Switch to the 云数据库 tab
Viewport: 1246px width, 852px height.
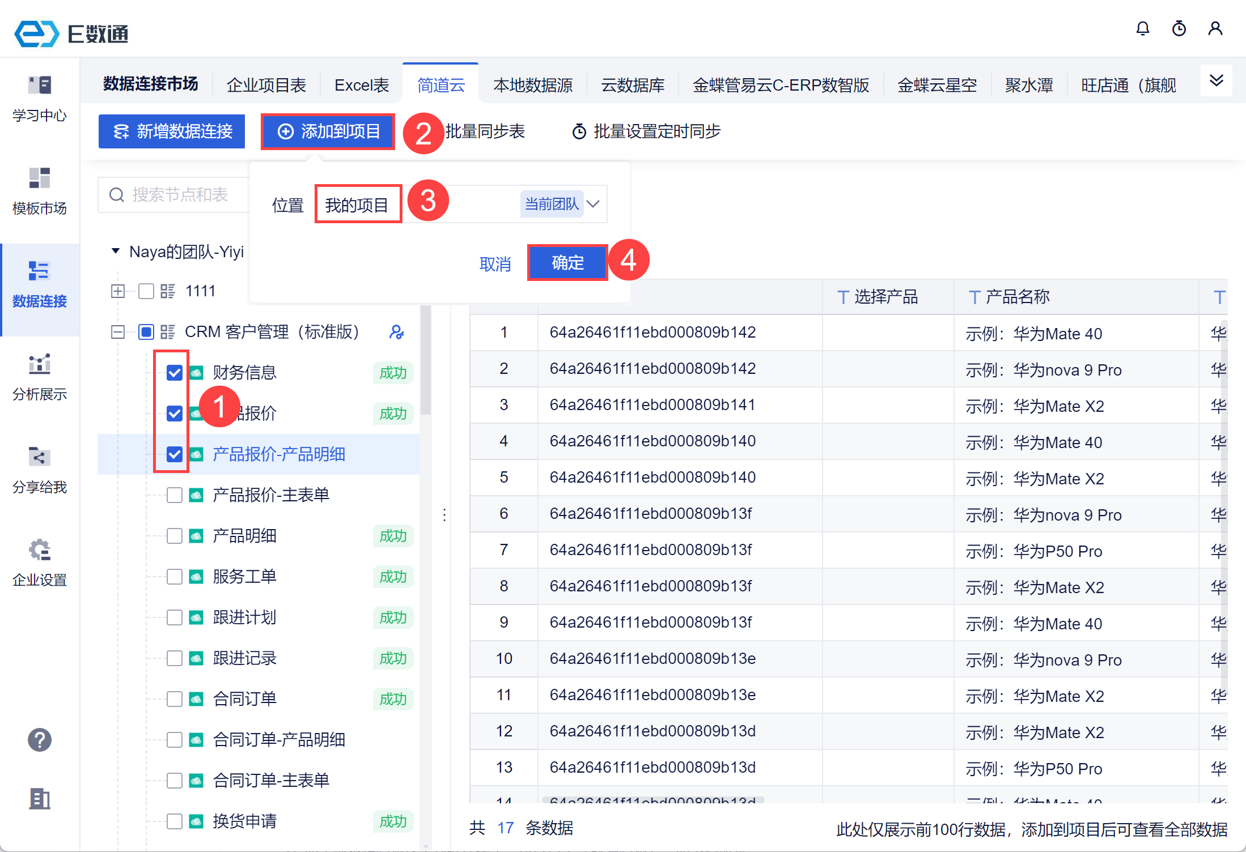tap(632, 86)
